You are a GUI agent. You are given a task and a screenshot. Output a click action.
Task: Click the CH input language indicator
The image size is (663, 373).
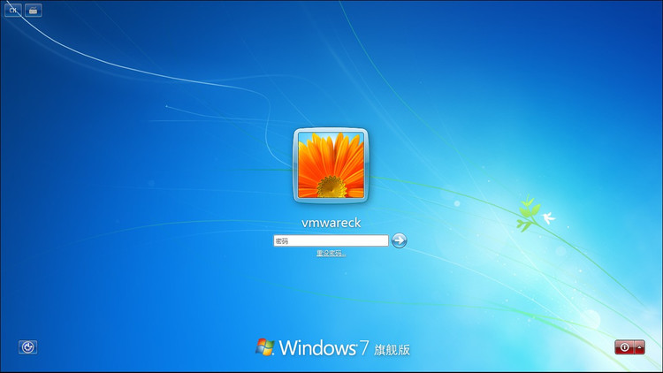[13, 10]
